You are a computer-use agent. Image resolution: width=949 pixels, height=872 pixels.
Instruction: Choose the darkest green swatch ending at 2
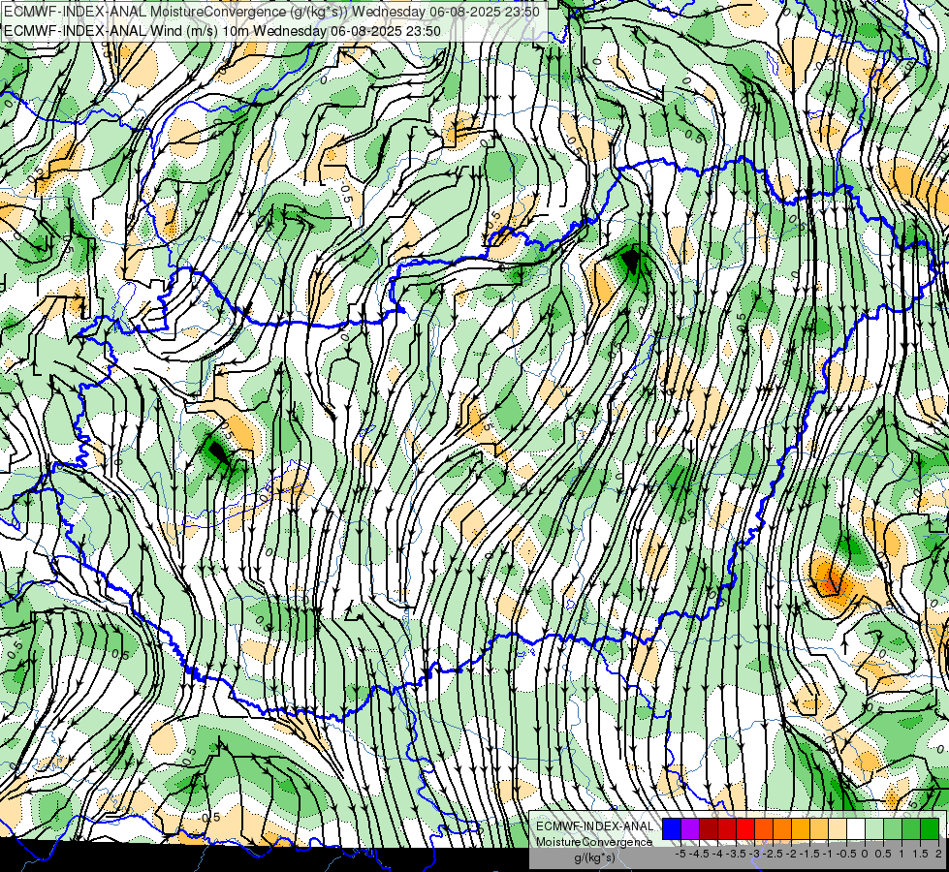[930, 828]
